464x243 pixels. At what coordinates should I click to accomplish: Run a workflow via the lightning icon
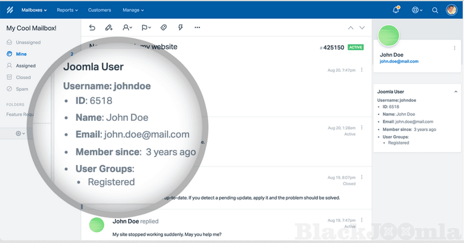pos(180,27)
